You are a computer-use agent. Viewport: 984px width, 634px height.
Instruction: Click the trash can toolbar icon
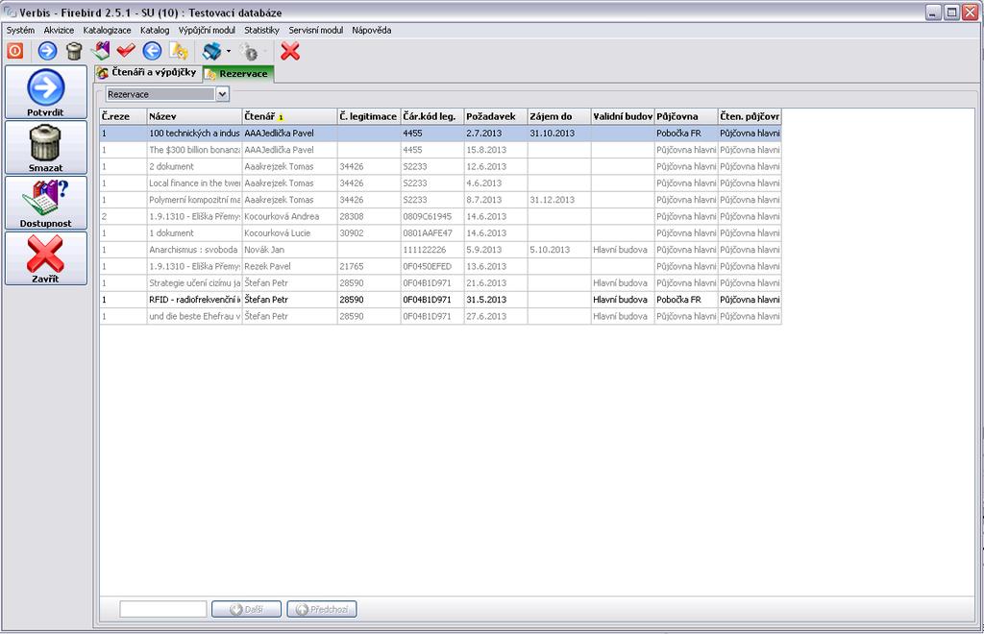[x=74, y=51]
